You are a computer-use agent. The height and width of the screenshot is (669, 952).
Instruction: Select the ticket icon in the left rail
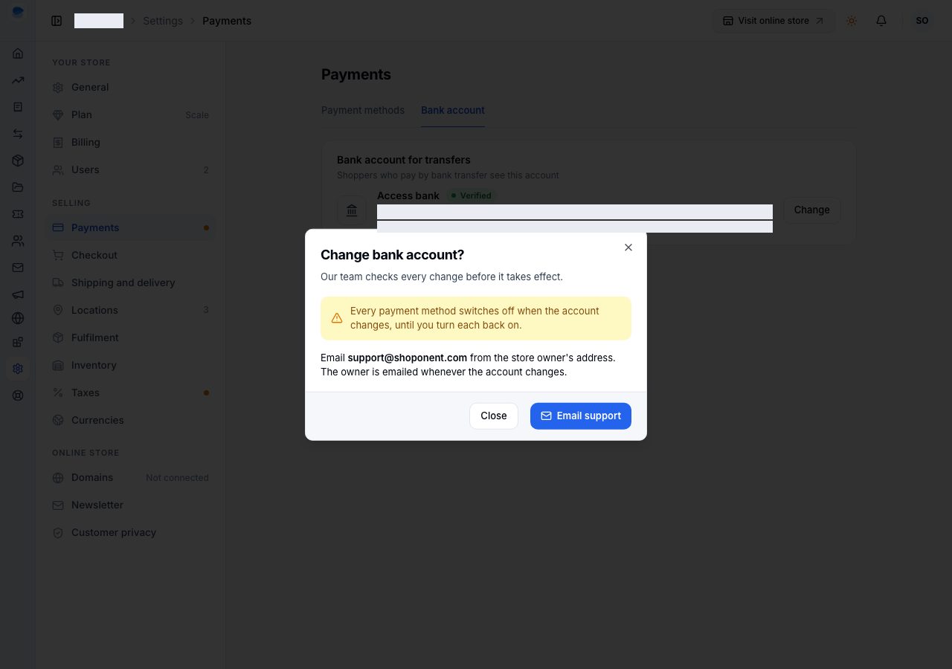click(18, 214)
